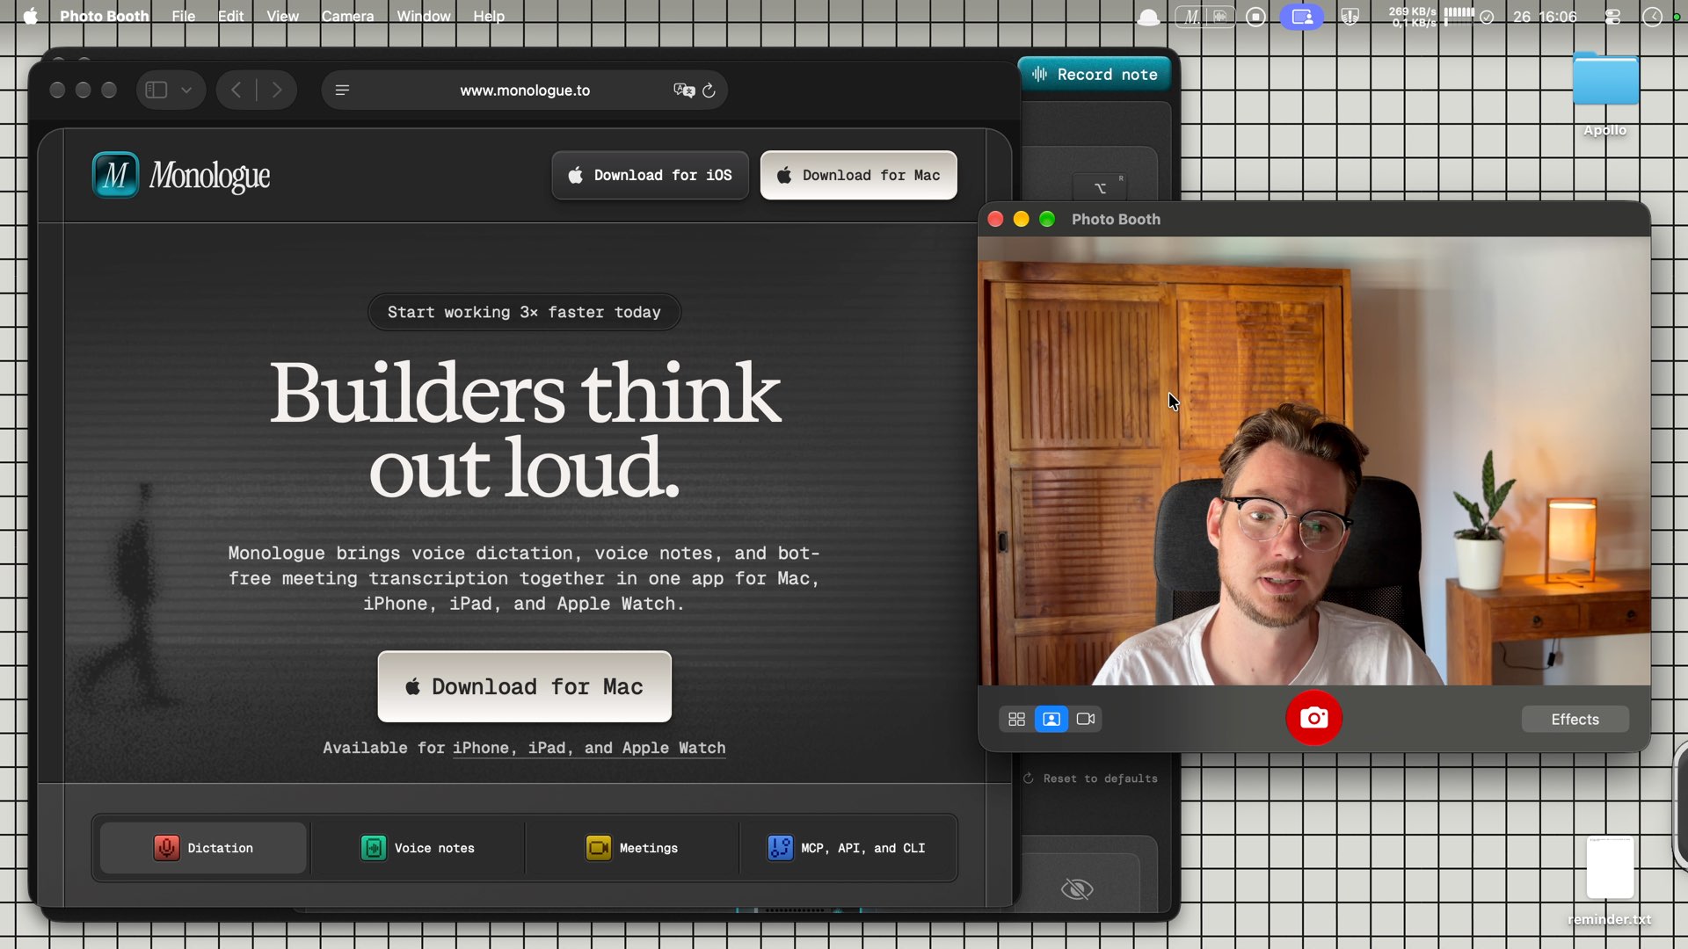Take a photo with the red camera button
1688x949 pixels.
(x=1313, y=719)
